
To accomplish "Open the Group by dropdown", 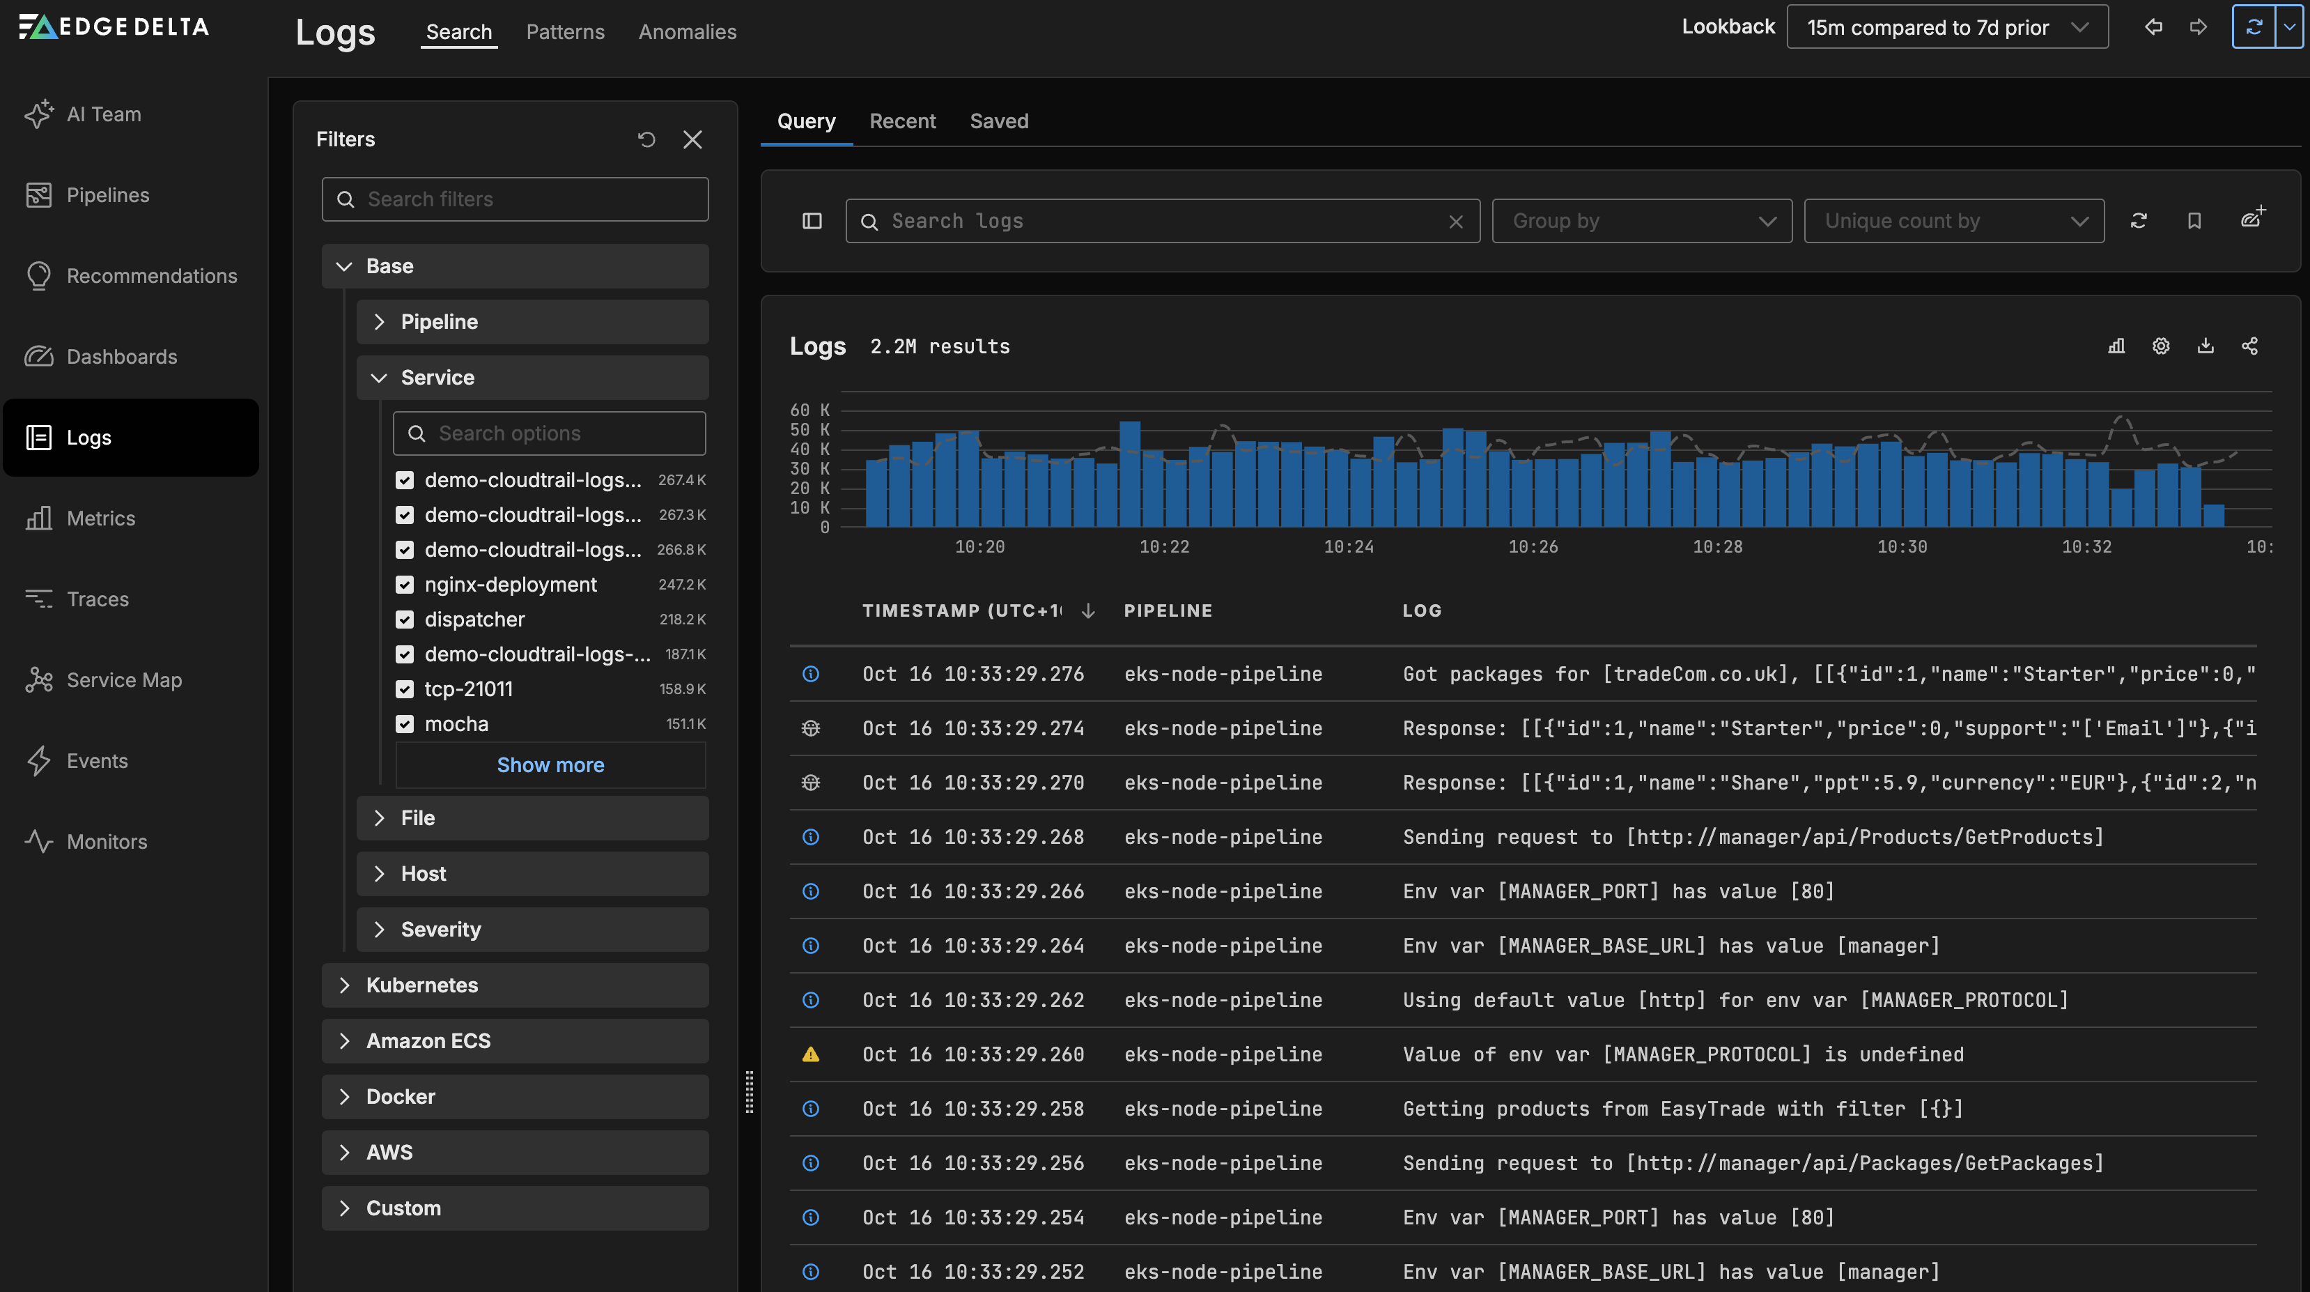I will point(1641,221).
